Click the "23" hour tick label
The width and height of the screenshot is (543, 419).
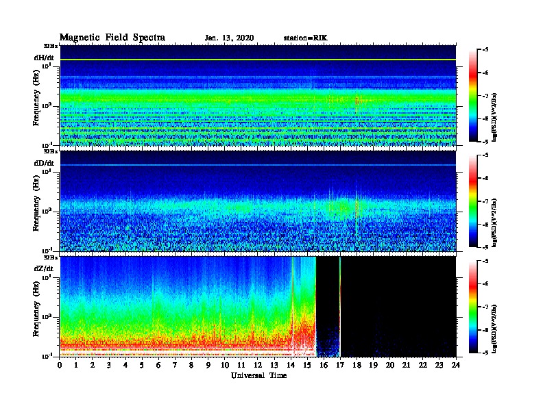[439, 365]
